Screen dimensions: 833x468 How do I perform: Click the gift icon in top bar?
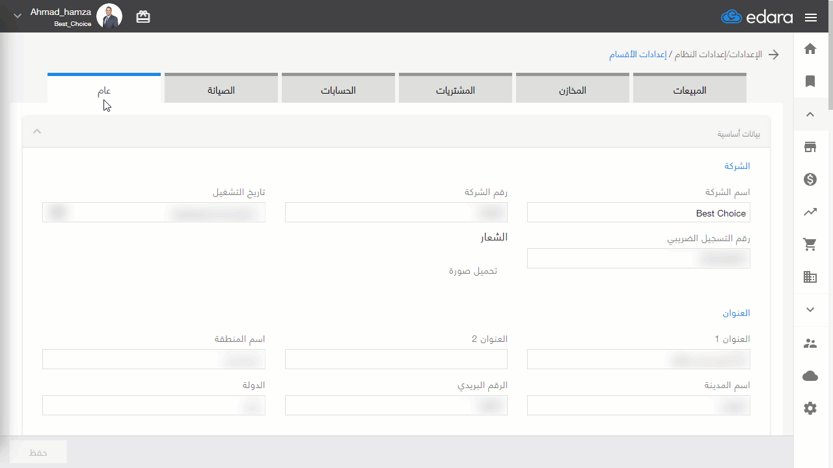[x=143, y=18]
